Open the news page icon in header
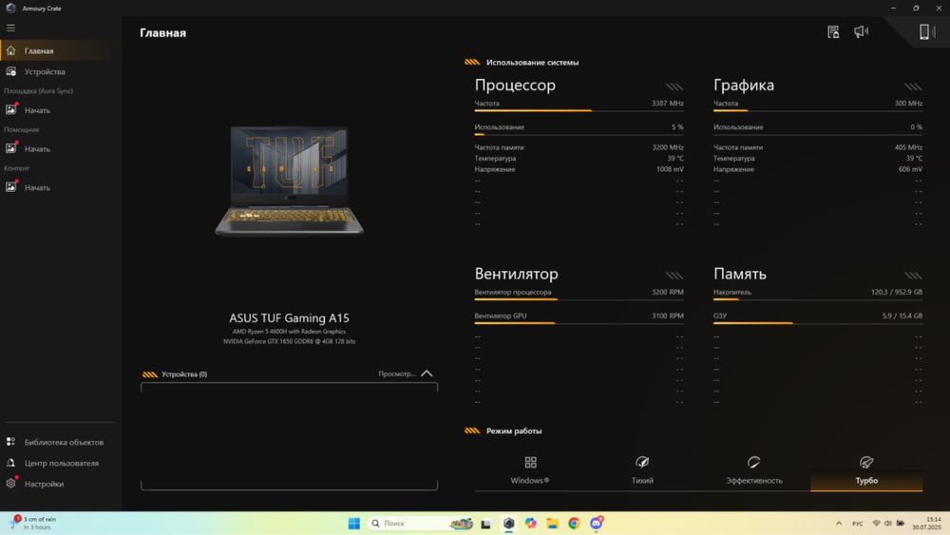950x535 pixels. coord(833,32)
